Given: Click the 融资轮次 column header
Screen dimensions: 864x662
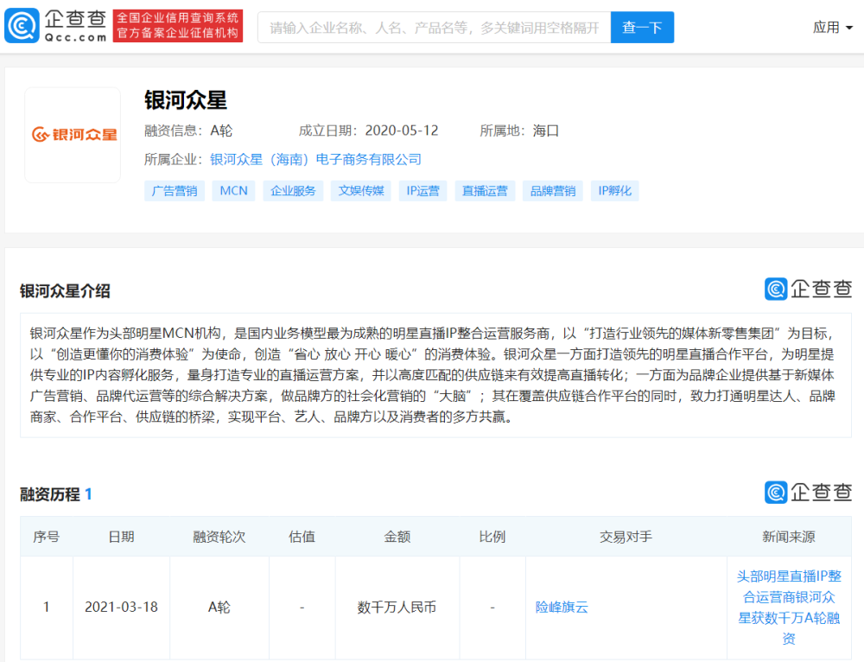Looking at the screenshot, I should [x=219, y=537].
